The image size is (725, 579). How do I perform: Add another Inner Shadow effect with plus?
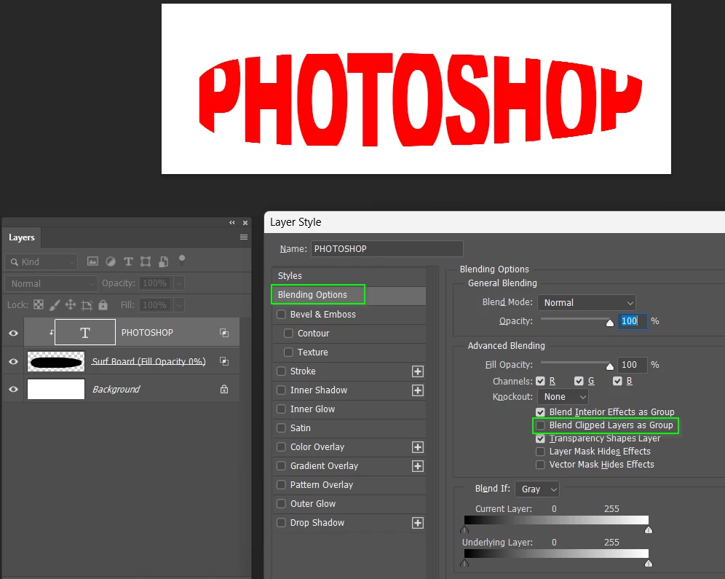(418, 390)
